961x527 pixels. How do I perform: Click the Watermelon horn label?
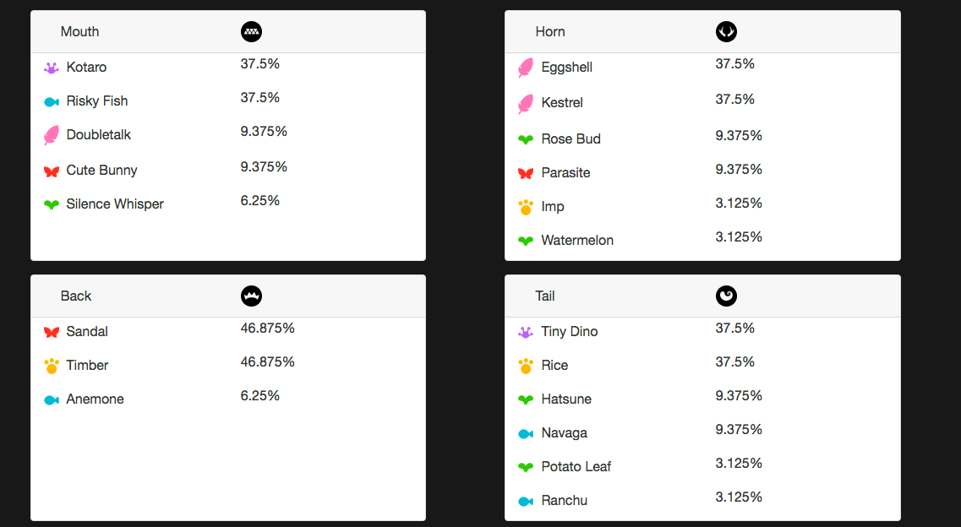[577, 241]
